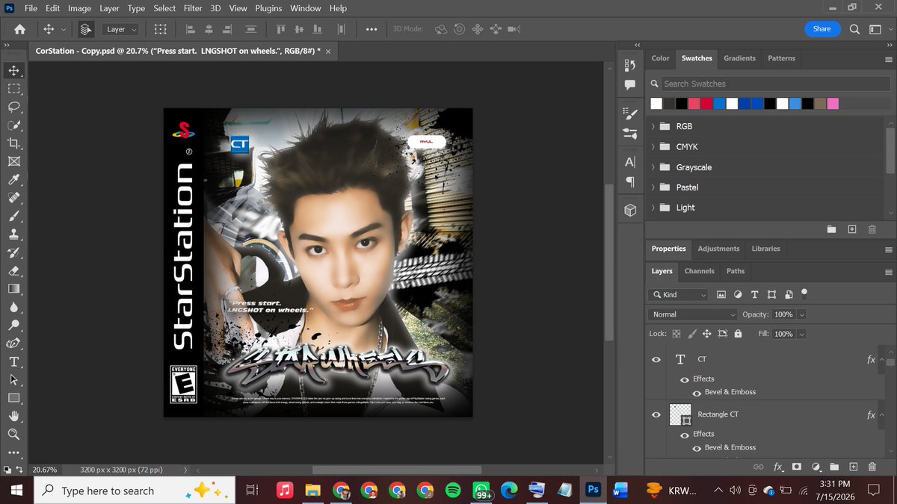
Task: Toggle the Lock all padlock icon
Action: pyautogui.click(x=739, y=334)
